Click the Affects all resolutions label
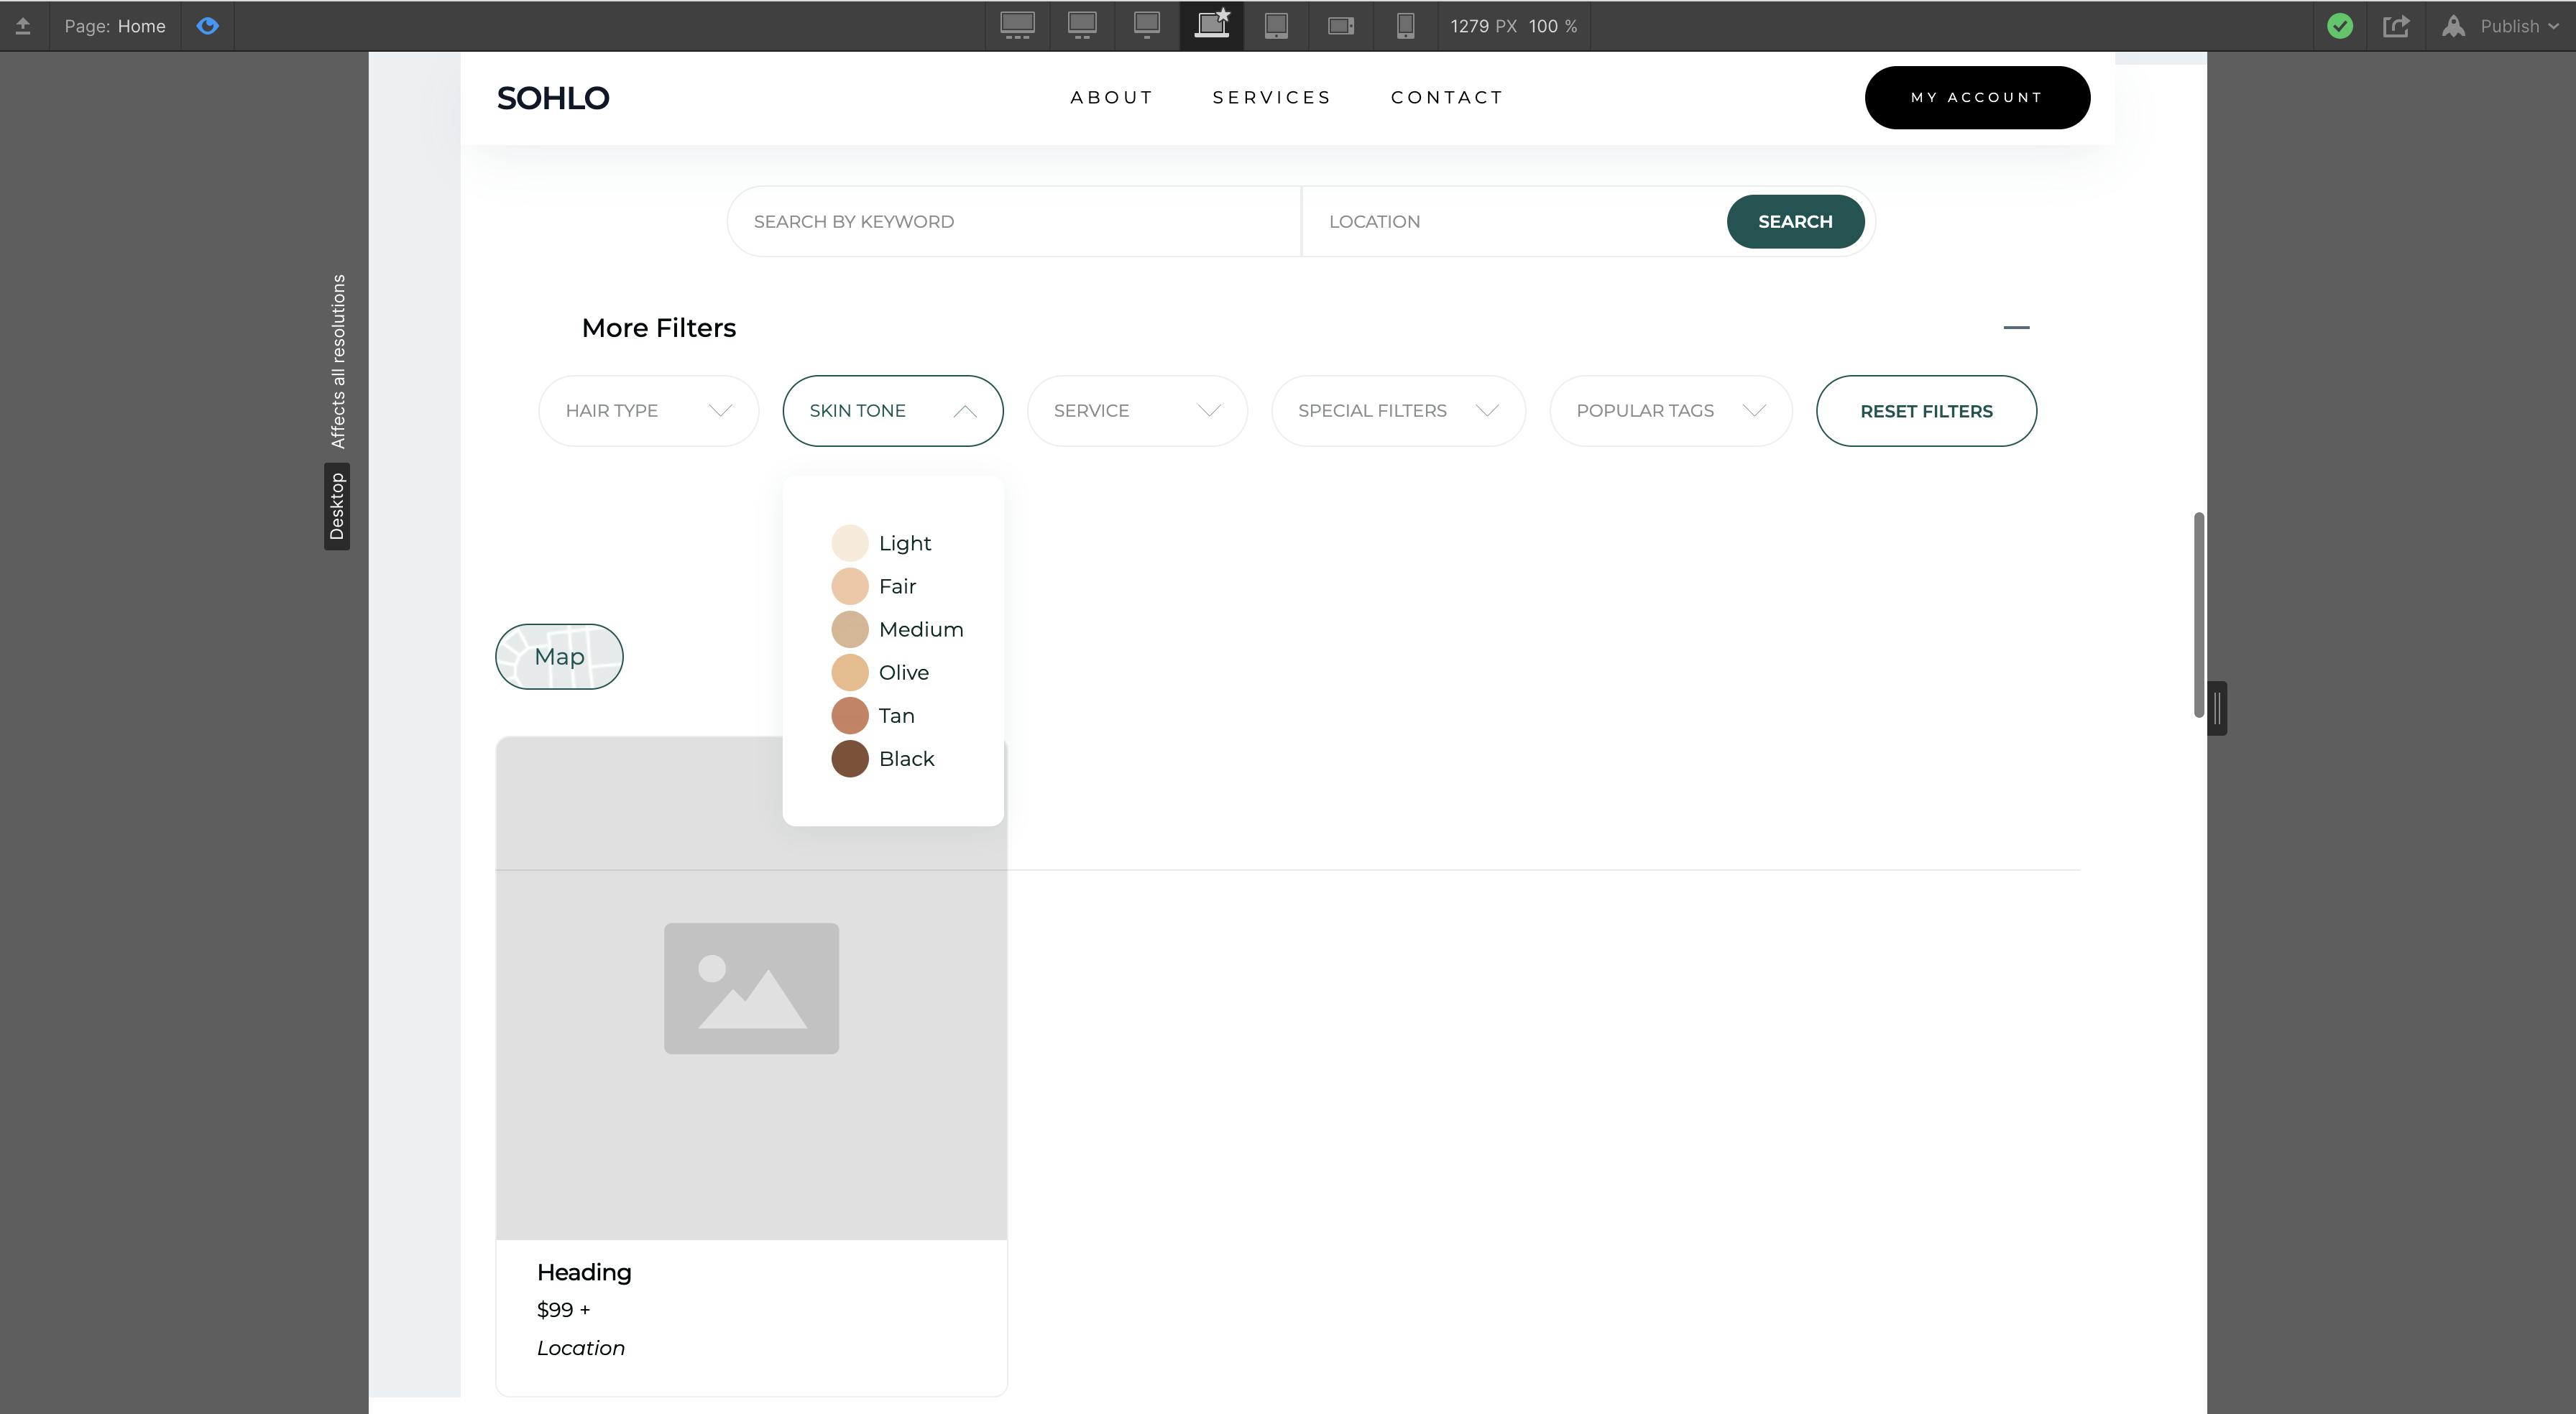Image resolution: width=2576 pixels, height=1414 pixels. coord(337,361)
